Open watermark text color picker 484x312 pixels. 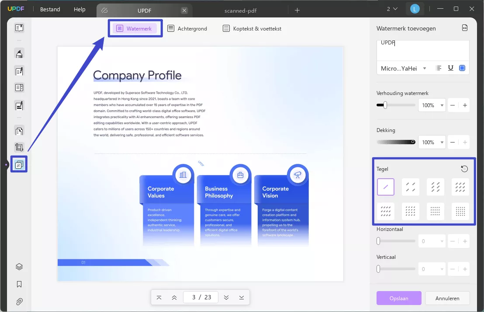point(462,68)
